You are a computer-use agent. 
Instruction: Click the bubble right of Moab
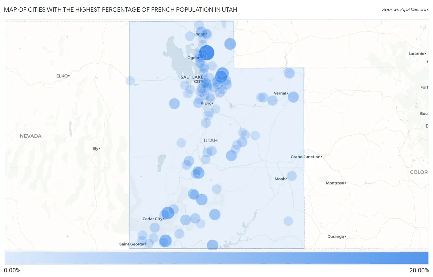tap(292, 176)
